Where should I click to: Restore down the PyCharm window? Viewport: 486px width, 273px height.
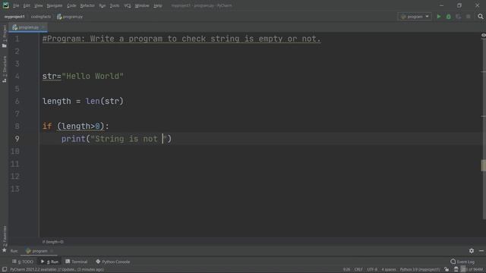click(459, 5)
